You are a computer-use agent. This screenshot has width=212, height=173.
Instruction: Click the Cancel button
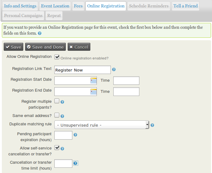click(79, 47)
